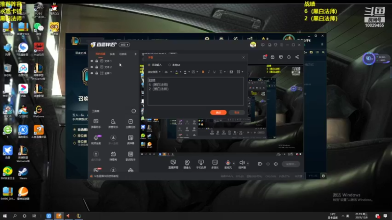Toggle visibility eye for 全屏 1 layer
Image resolution: width=392 pixels, height=220 pixels.
(92, 73)
